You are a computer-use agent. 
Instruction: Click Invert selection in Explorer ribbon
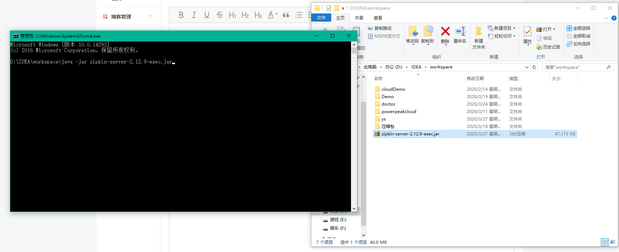(x=579, y=44)
